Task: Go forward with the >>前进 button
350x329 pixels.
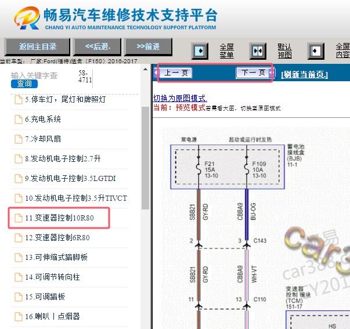Action: pyautogui.click(x=148, y=46)
